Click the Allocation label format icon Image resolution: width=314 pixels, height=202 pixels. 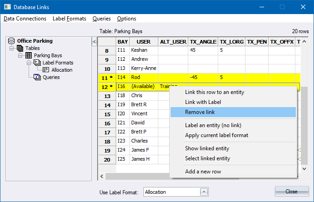click(46, 70)
